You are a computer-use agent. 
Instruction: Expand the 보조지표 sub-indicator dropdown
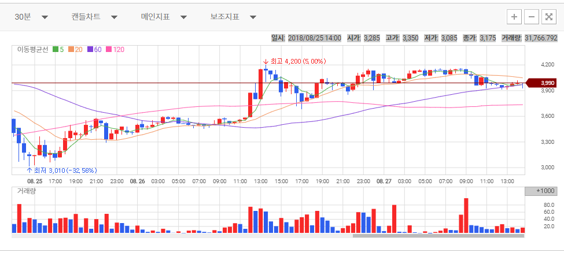tap(233, 17)
